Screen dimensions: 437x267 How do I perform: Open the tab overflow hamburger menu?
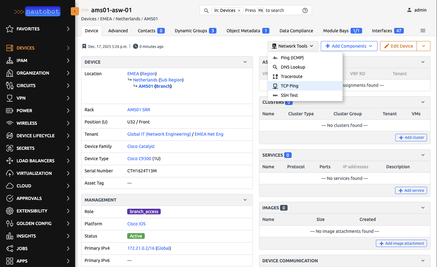pos(423,31)
